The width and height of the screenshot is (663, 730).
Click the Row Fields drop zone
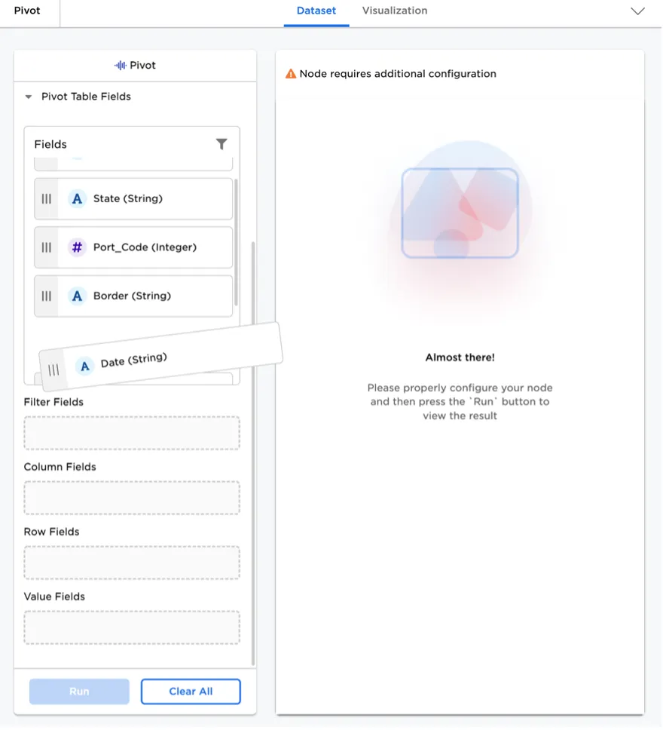[x=132, y=563]
